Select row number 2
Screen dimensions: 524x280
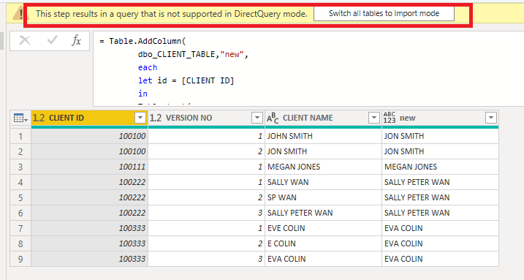point(20,151)
